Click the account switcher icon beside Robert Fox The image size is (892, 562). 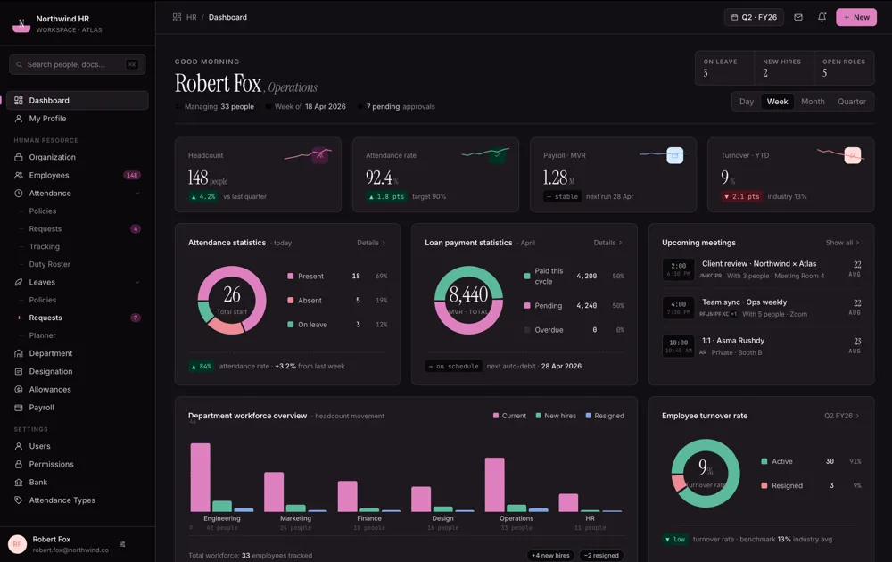(122, 544)
